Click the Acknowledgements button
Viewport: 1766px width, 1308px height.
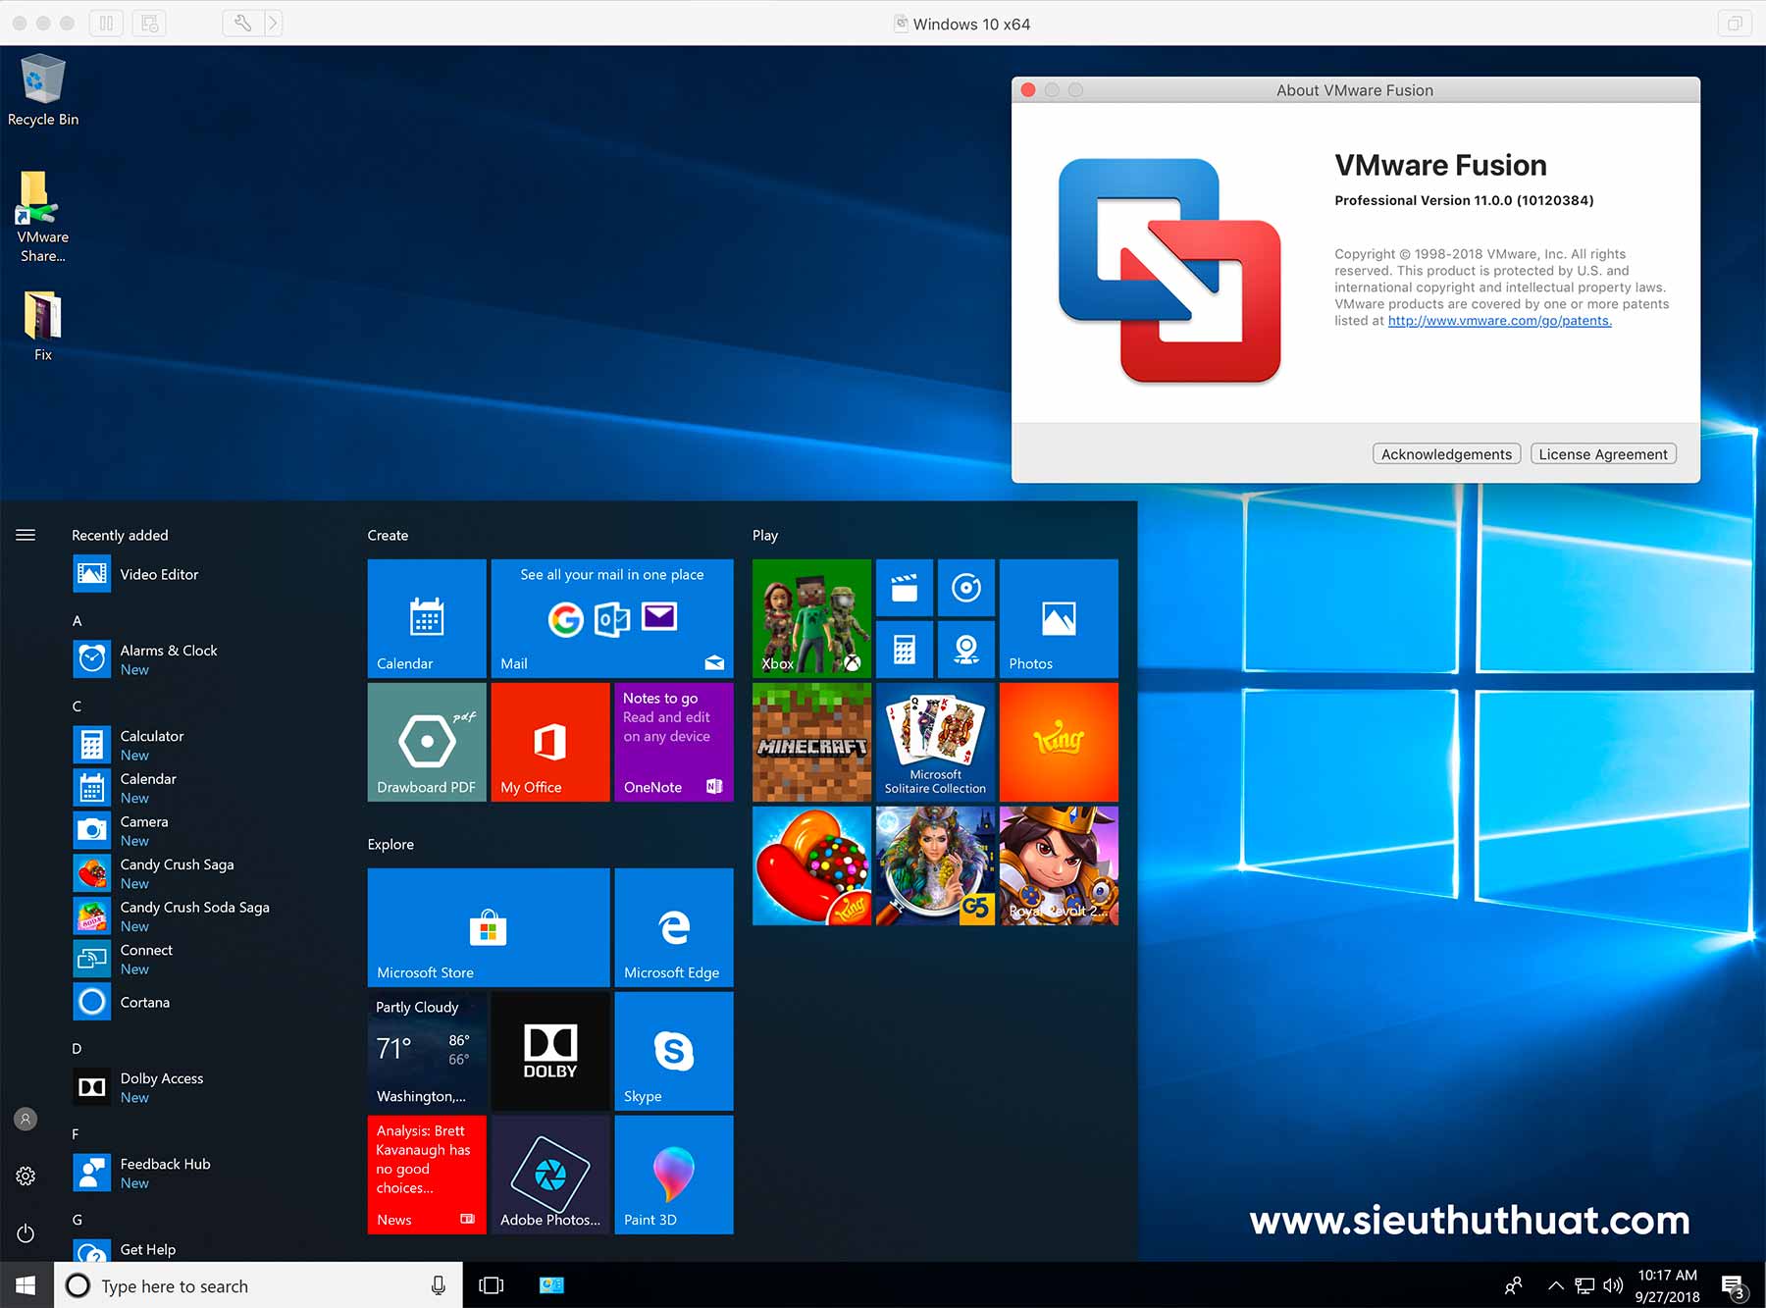tap(1446, 453)
